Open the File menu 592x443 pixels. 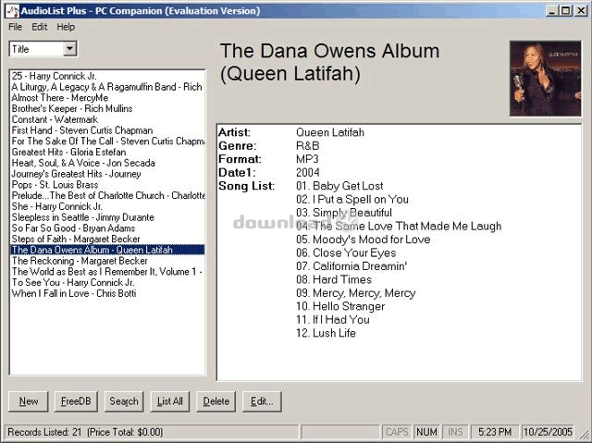[x=15, y=27]
